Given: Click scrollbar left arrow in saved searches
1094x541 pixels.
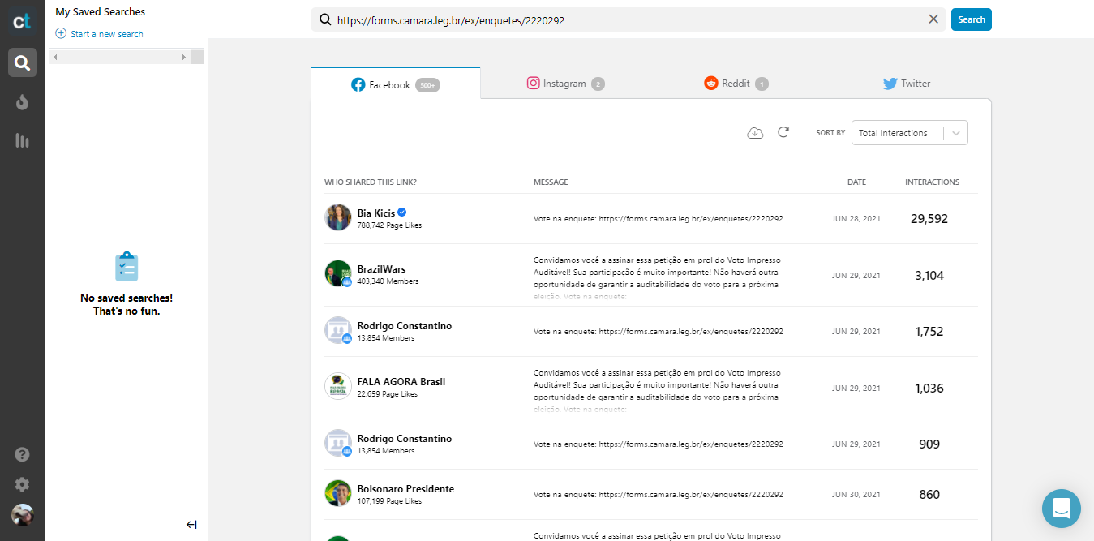Looking at the screenshot, I should pyautogui.click(x=55, y=57).
